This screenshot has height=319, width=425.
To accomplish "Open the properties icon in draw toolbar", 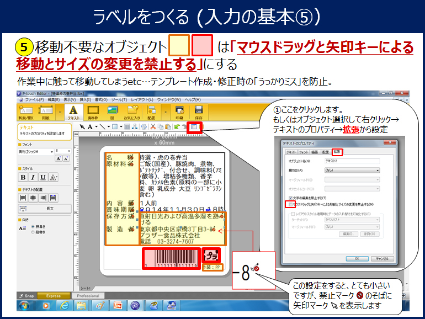I will [x=194, y=127].
